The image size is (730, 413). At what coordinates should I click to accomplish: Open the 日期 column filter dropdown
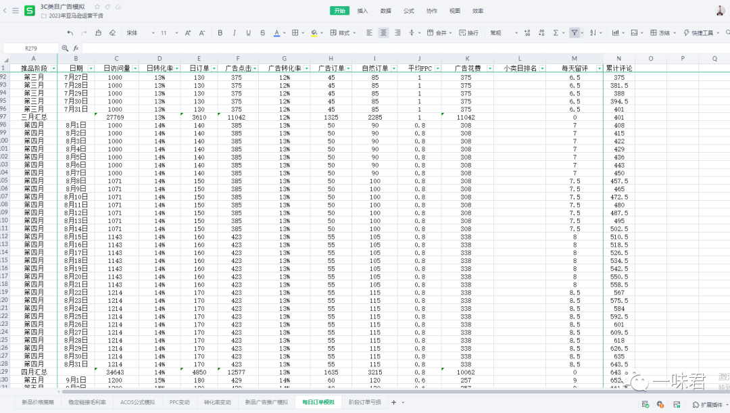coord(90,68)
